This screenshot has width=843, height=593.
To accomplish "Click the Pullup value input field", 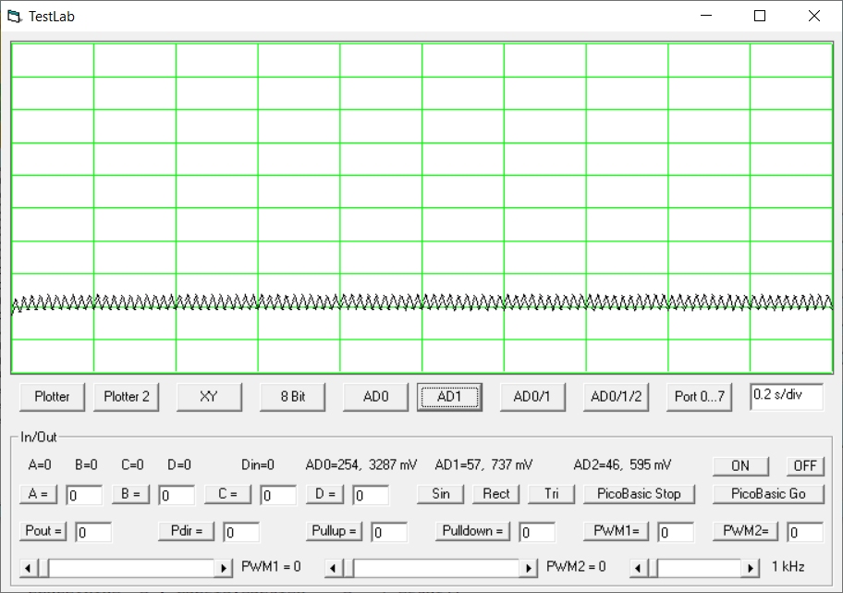I will (x=389, y=532).
